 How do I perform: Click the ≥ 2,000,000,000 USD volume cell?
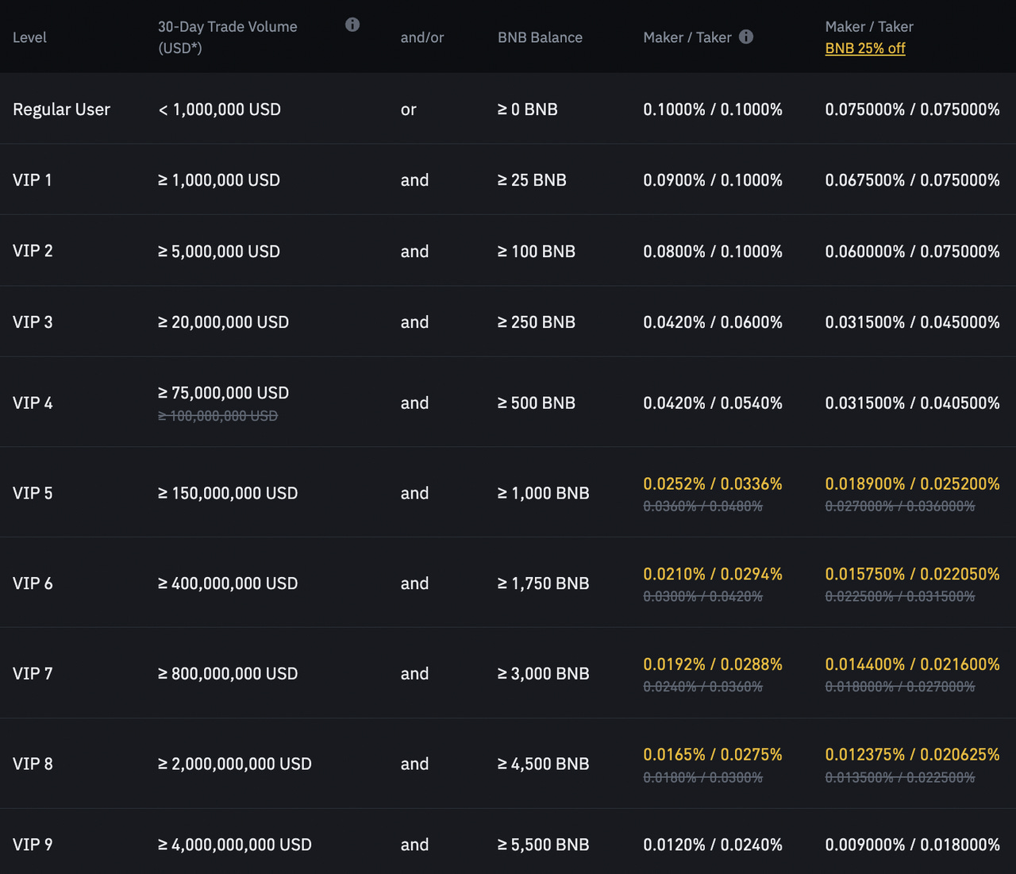click(x=235, y=764)
